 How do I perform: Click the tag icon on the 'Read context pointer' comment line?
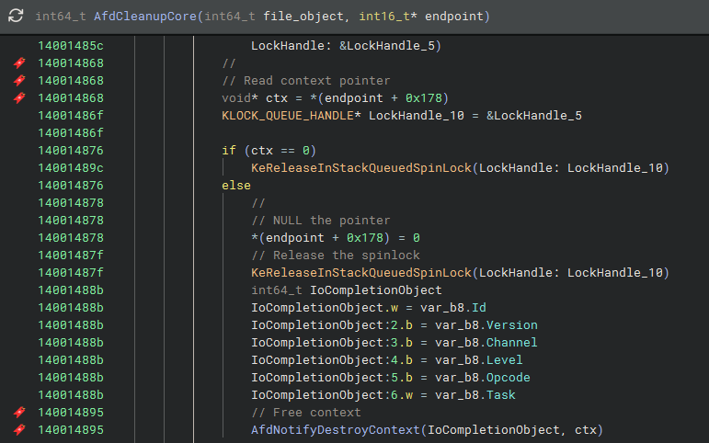pyautogui.click(x=19, y=81)
